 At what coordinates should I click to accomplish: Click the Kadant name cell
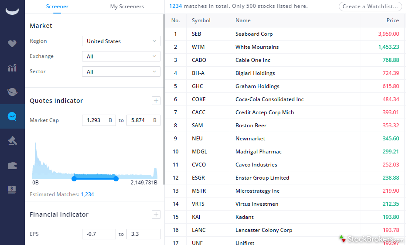pos(244,217)
